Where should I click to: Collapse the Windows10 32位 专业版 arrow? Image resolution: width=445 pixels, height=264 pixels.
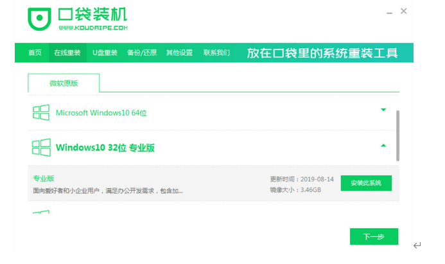click(x=383, y=146)
